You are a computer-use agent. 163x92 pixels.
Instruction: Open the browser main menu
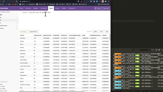click(108, 1)
